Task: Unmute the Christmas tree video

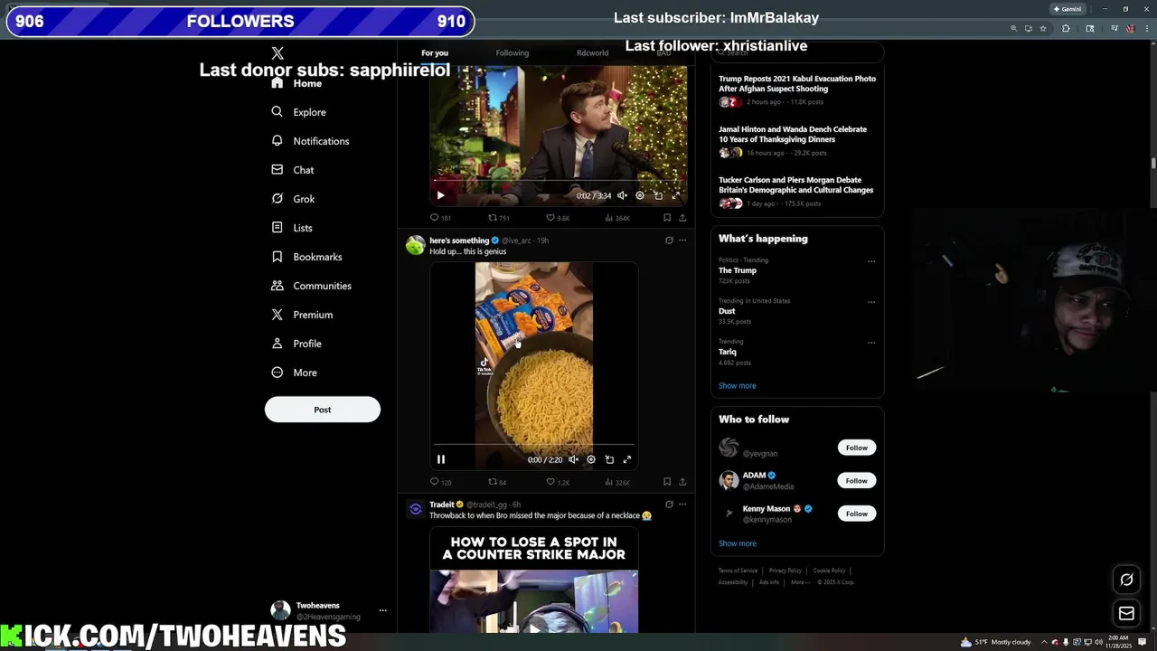Action: (622, 195)
